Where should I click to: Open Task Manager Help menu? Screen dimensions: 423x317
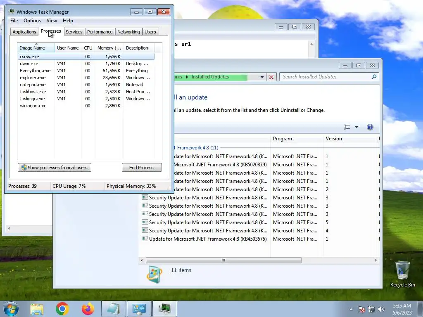click(x=68, y=21)
